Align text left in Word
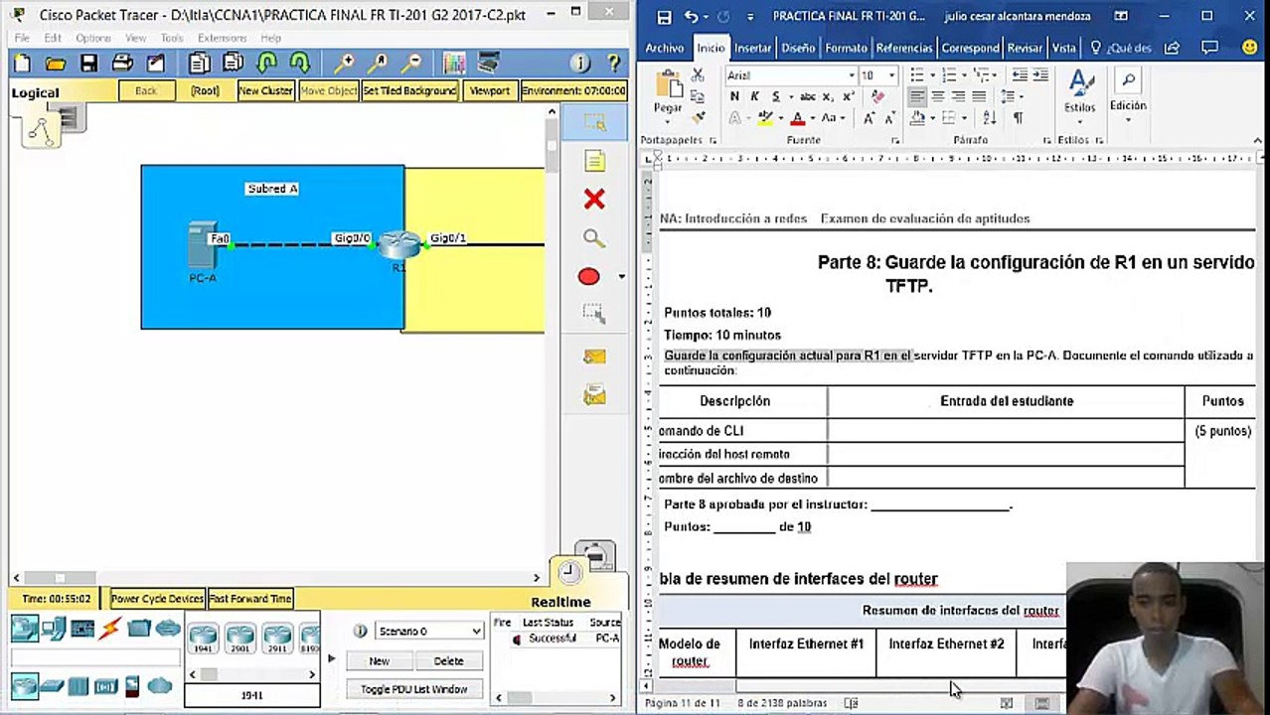1270x715 pixels. tap(917, 96)
